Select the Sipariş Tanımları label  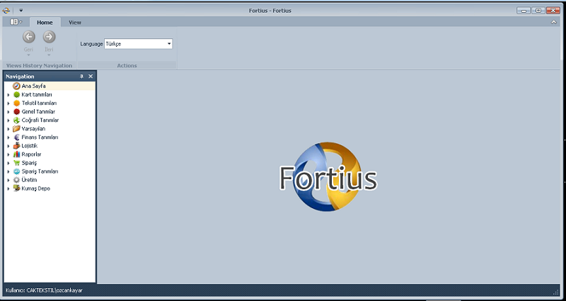pos(40,171)
